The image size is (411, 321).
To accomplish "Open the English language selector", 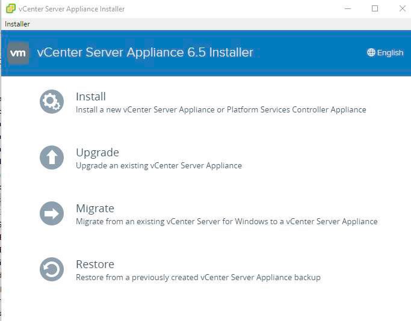I will 385,52.
